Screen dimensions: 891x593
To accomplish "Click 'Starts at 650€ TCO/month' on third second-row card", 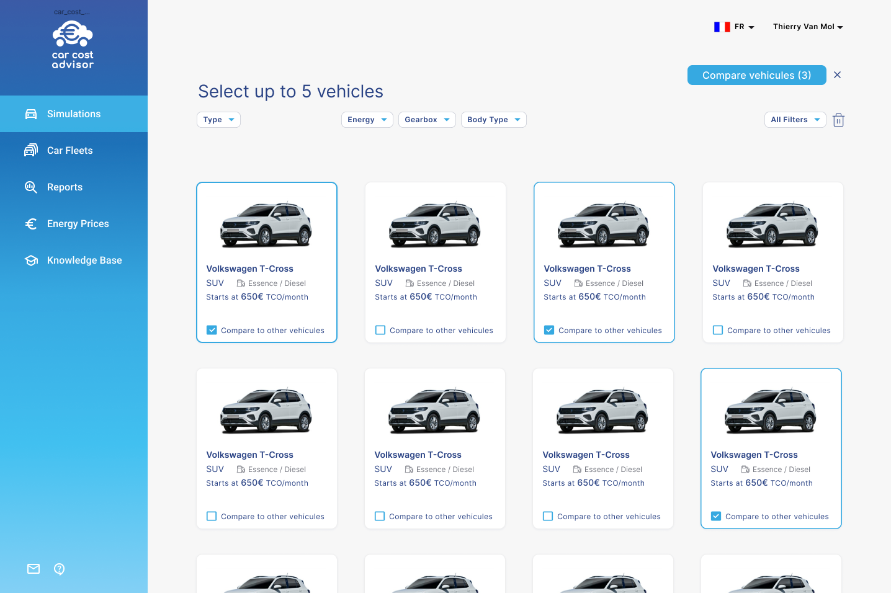I will point(593,483).
